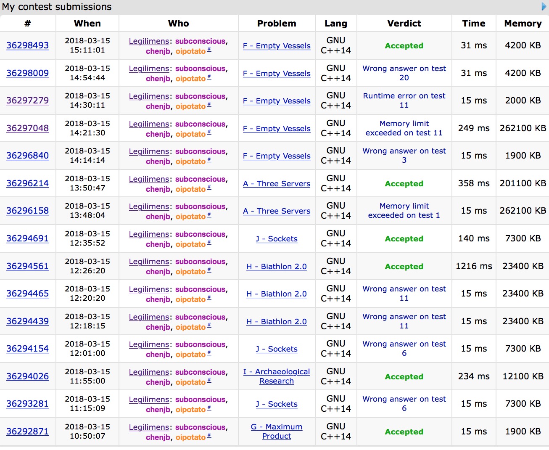This screenshot has width=549, height=450.
Task: Click the Runtime error on test 11 verdict
Action: (404, 101)
